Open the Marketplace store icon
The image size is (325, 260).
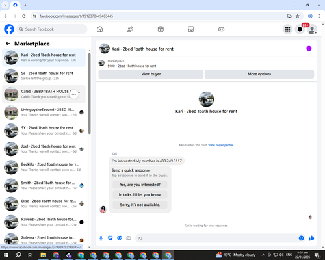tap(191, 29)
